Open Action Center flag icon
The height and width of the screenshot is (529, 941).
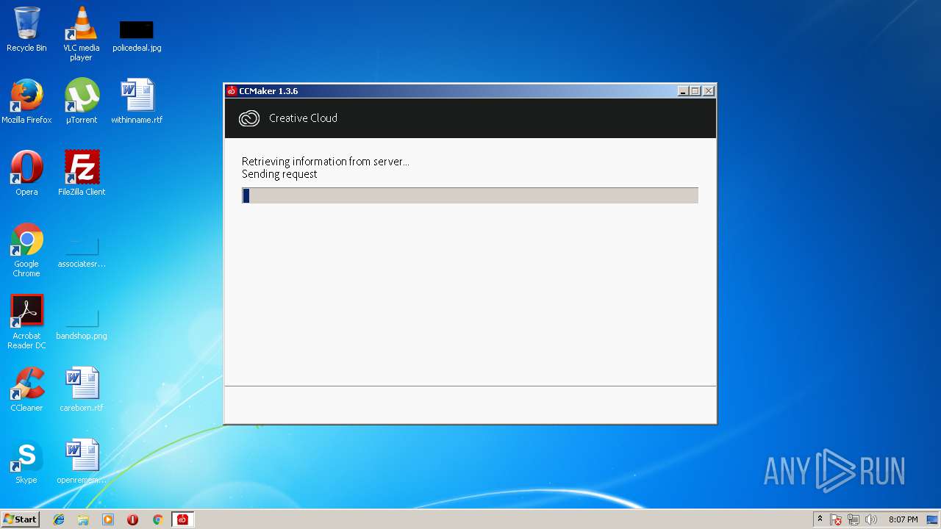836,519
